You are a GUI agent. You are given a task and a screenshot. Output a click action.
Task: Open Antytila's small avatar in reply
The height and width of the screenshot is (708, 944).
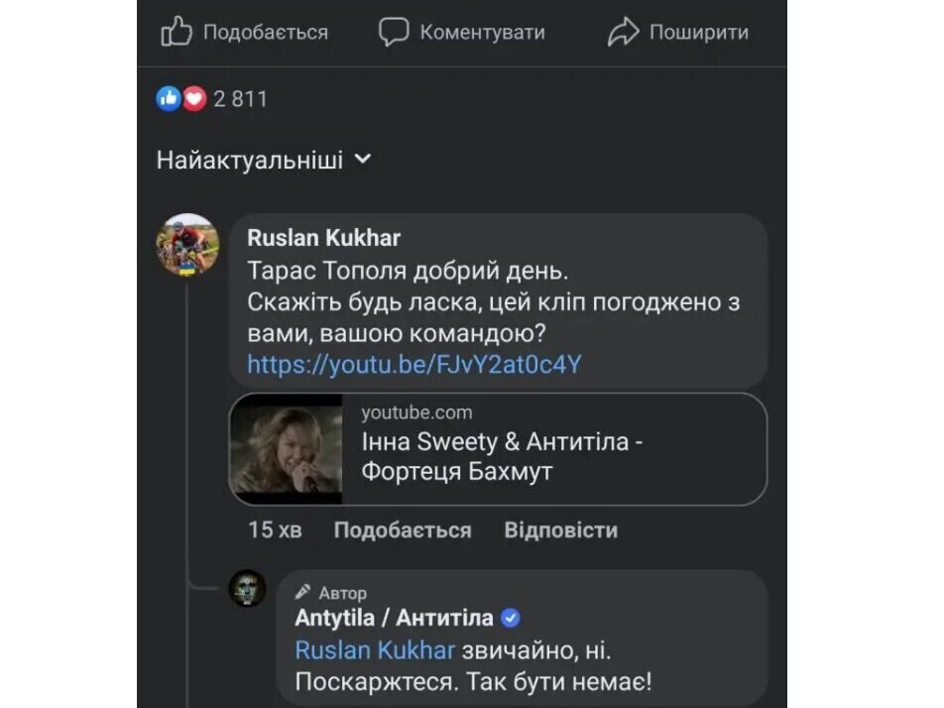click(x=247, y=589)
